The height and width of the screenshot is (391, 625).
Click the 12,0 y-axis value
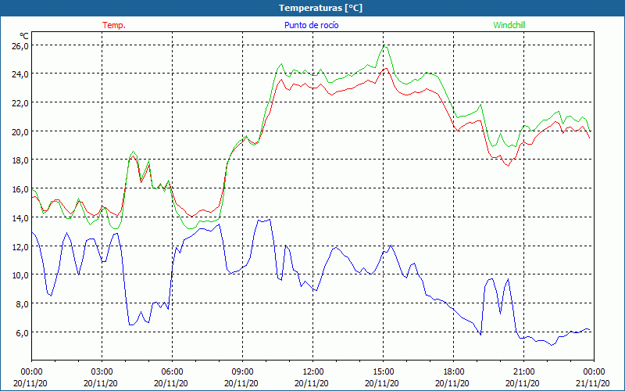click(20, 246)
